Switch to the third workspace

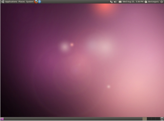(154, 119)
